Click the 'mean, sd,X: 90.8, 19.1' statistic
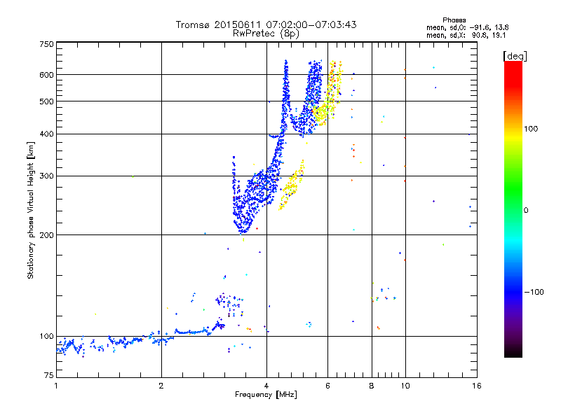This screenshot has width=561, height=420. 466,36
